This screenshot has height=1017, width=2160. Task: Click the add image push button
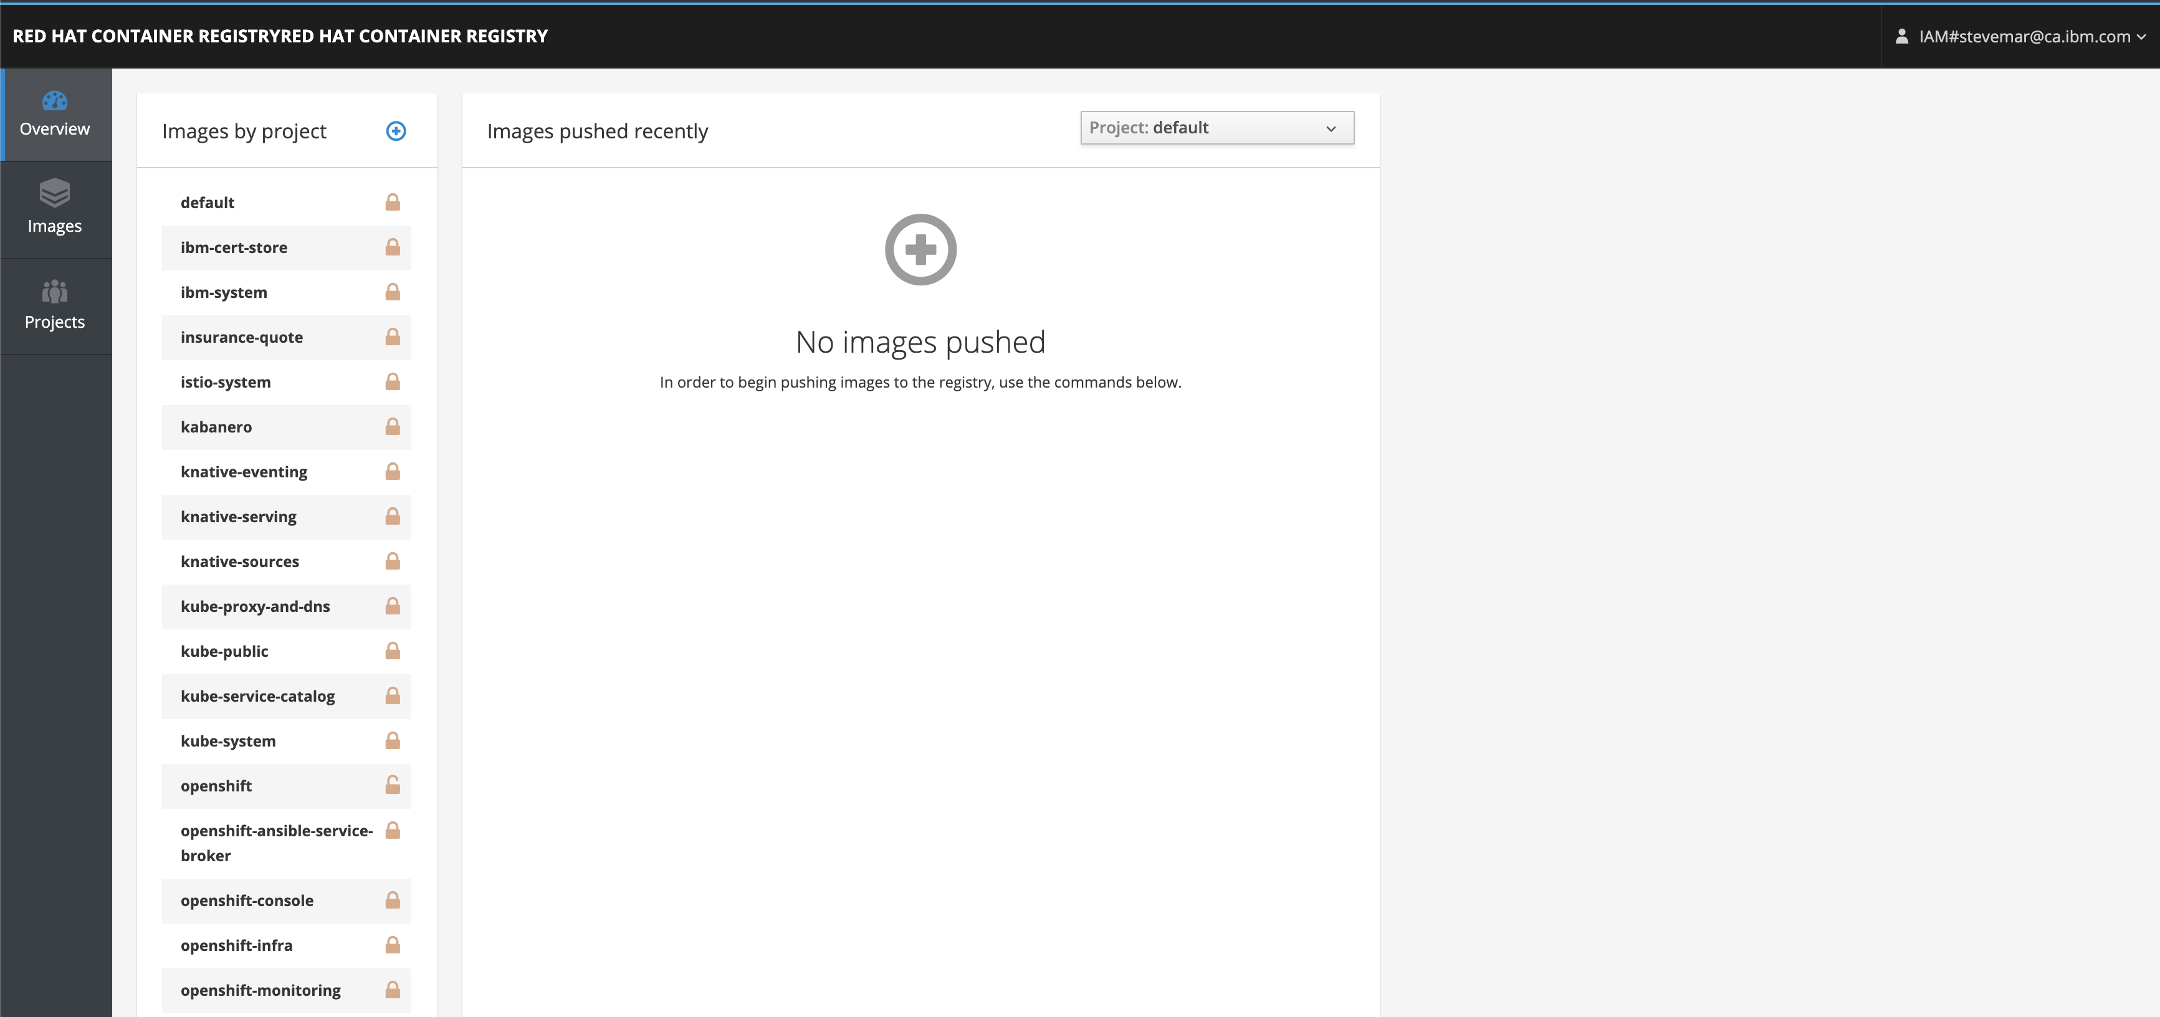coord(920,249)
